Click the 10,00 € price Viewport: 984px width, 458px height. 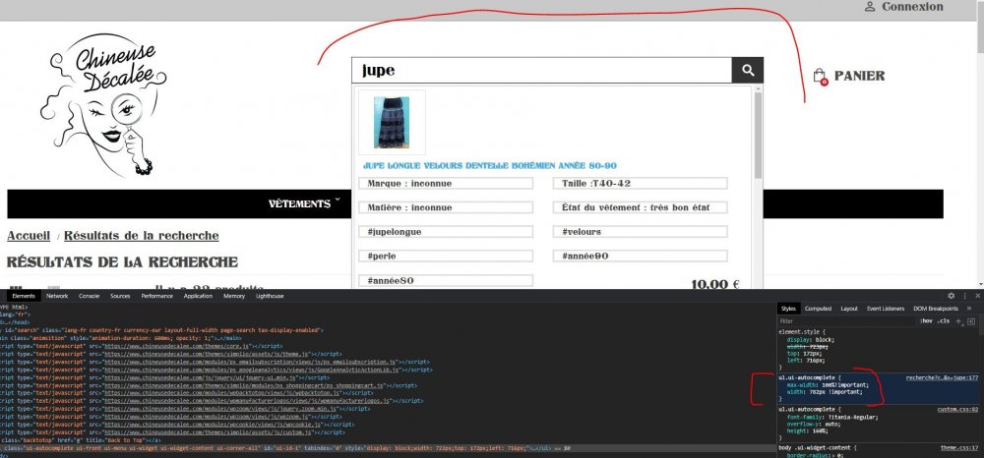tap(714, 284)
